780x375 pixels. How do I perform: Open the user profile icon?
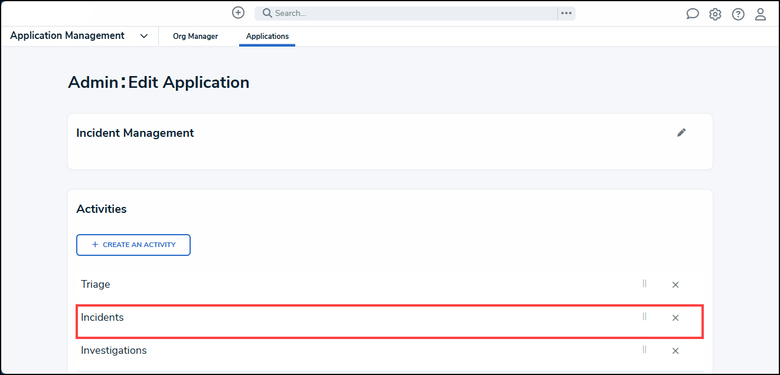pyautogui.click(x=761, y=14)
